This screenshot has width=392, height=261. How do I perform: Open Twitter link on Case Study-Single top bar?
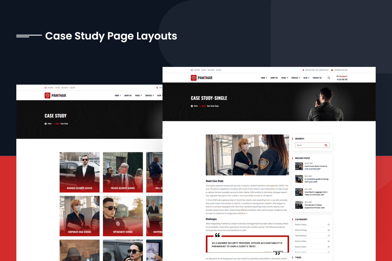pyautogui.click(x=203, y=70)
